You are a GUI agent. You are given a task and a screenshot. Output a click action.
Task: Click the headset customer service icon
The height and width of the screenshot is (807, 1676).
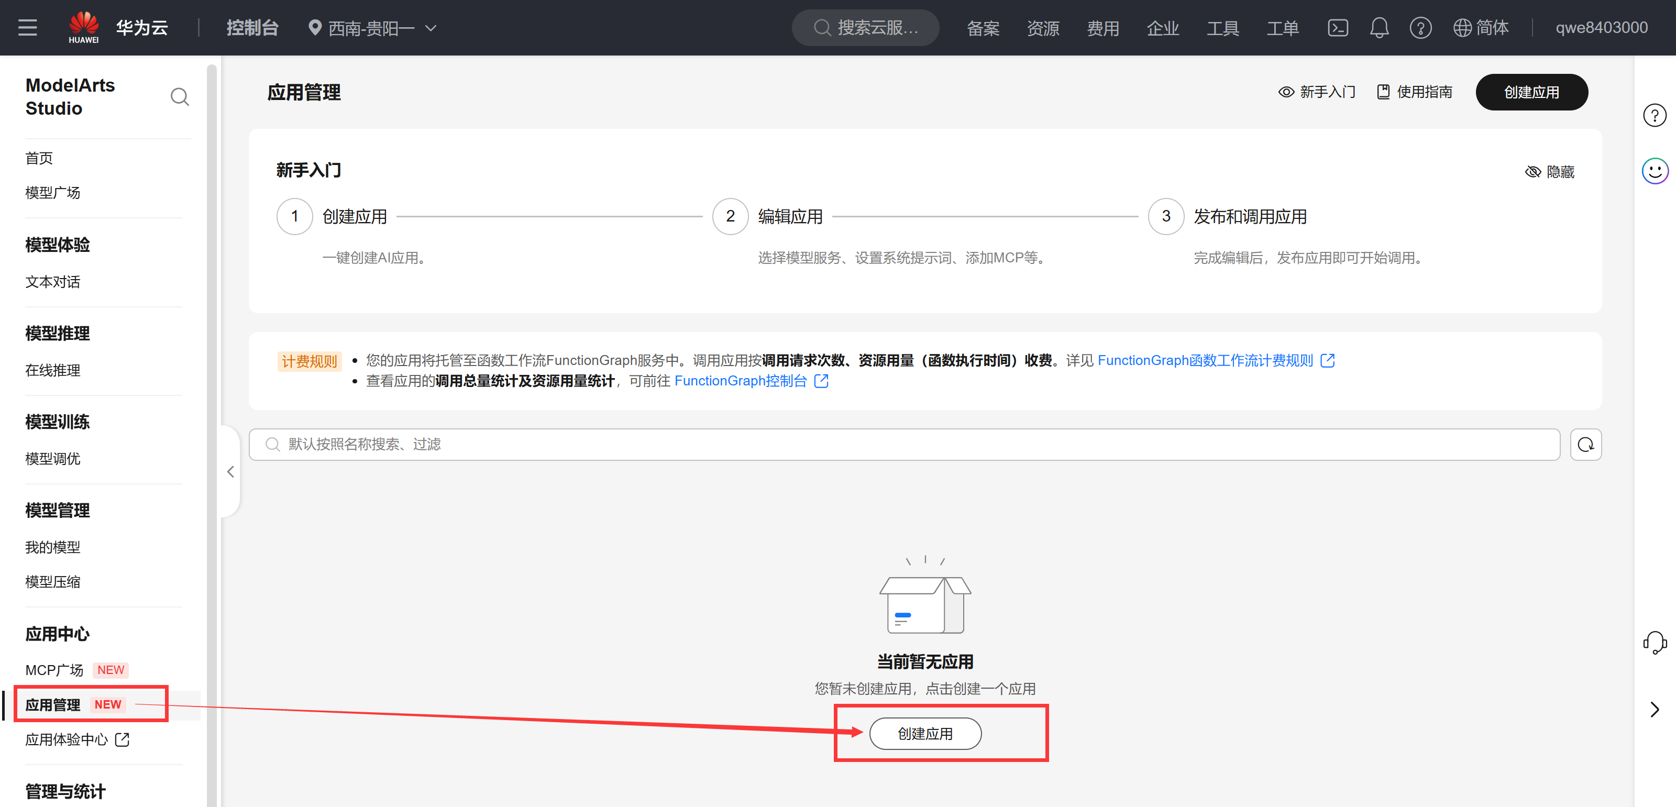1655,643
